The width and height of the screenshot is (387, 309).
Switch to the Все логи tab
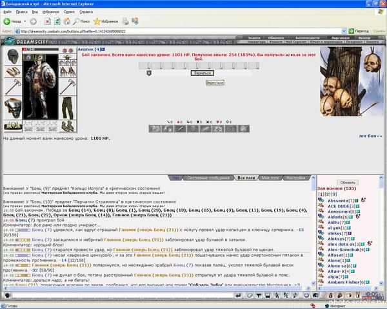pyautogui.click(x=246, y=178)
